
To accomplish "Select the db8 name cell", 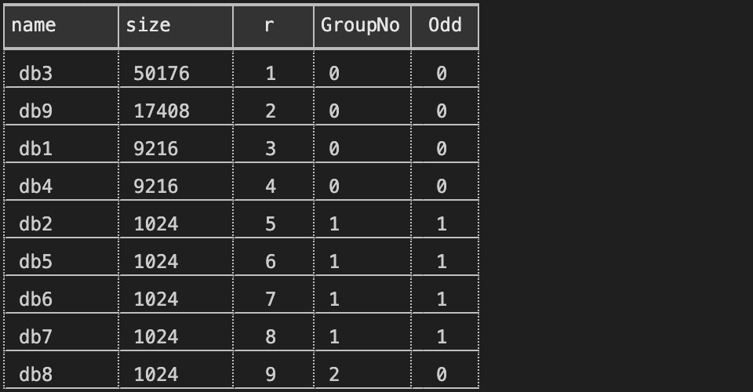I will click(35, 375).
